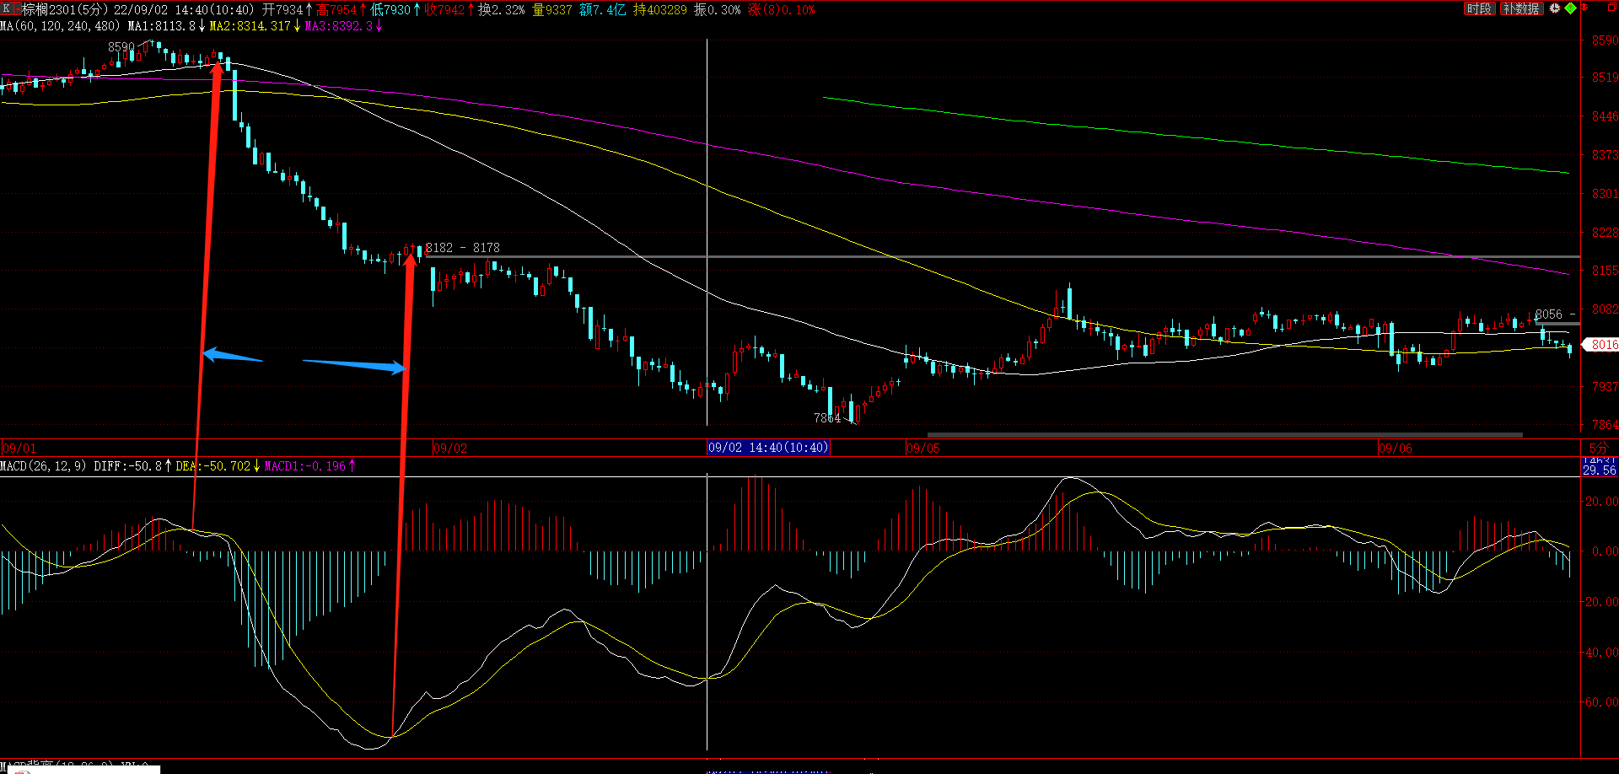Click the 补数据 button
1619x774 pixels.
[1521, 8]
